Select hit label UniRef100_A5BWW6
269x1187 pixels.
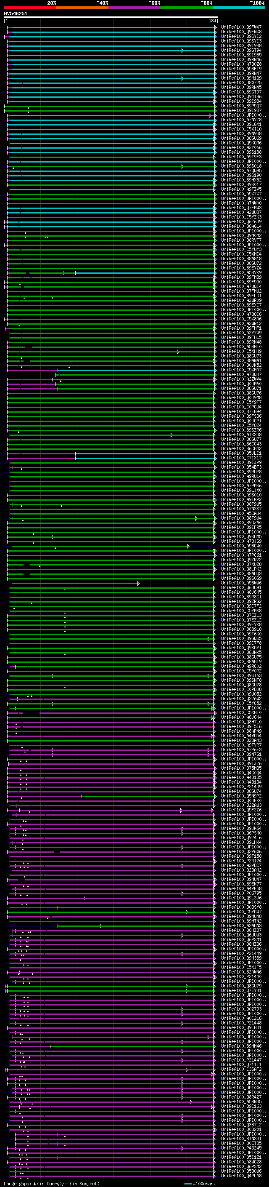[241, 583]
